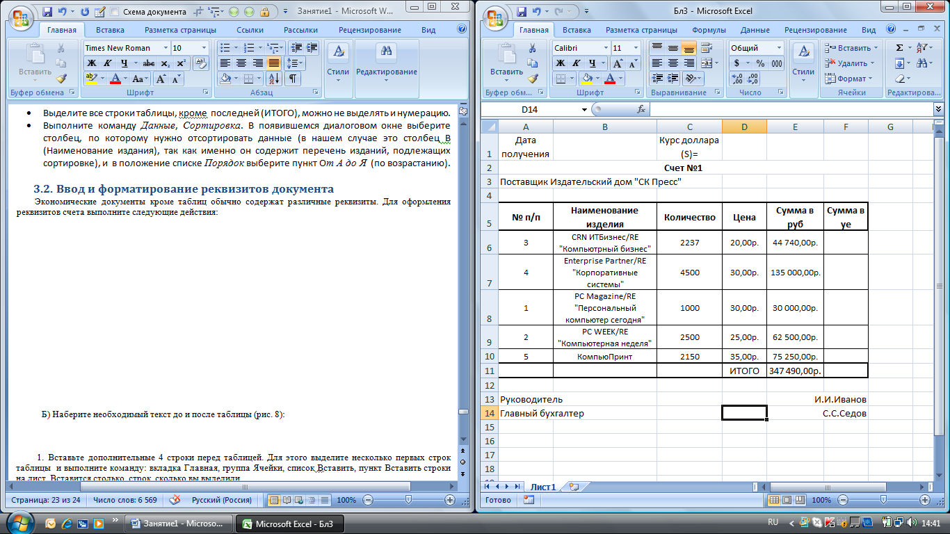Increase decimal places in Excel
This screenshot has width=950, height=534.
click(737, 79)
